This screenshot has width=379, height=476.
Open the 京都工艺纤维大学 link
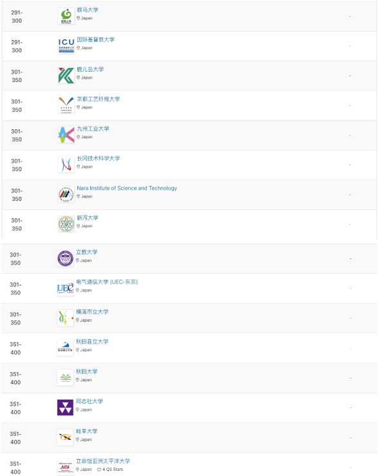(x=99, y=99)
